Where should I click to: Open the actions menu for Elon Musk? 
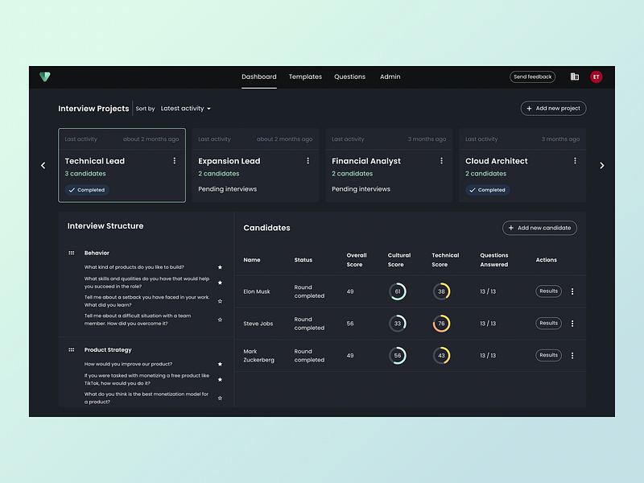[572, 291]
